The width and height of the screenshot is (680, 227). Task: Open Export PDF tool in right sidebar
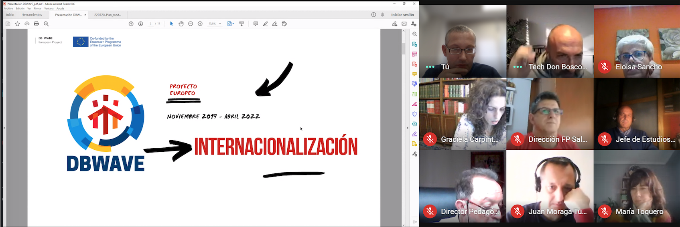[415, 44]
